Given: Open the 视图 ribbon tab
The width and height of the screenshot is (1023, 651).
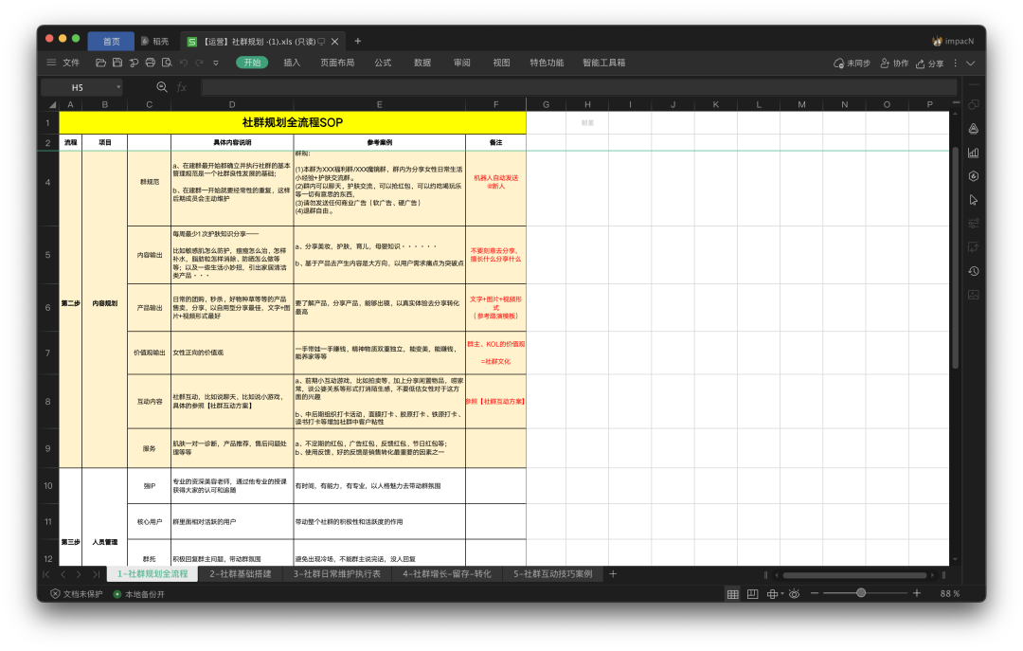Looking at the screenshot, I should [x=501, y=63].
